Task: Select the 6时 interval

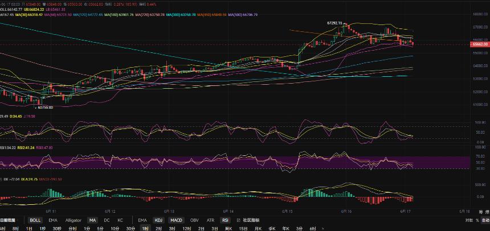Action: (313, 229)
